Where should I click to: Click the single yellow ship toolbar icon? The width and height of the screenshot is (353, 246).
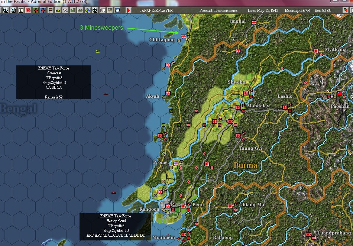[x=58, y=10]
